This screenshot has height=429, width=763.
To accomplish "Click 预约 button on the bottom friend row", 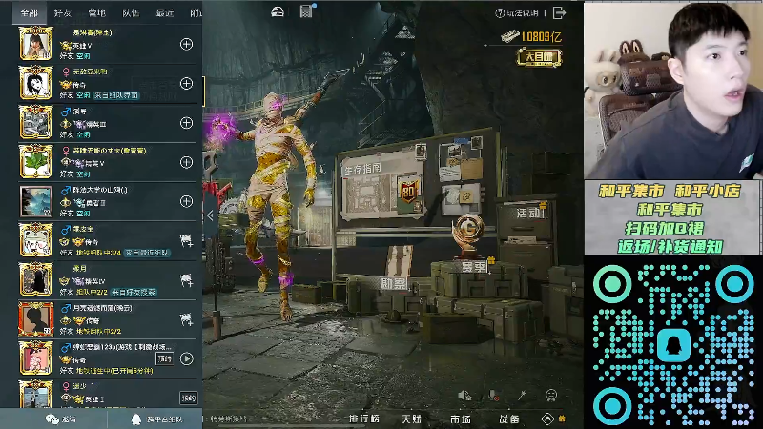I will pos(188,398).
